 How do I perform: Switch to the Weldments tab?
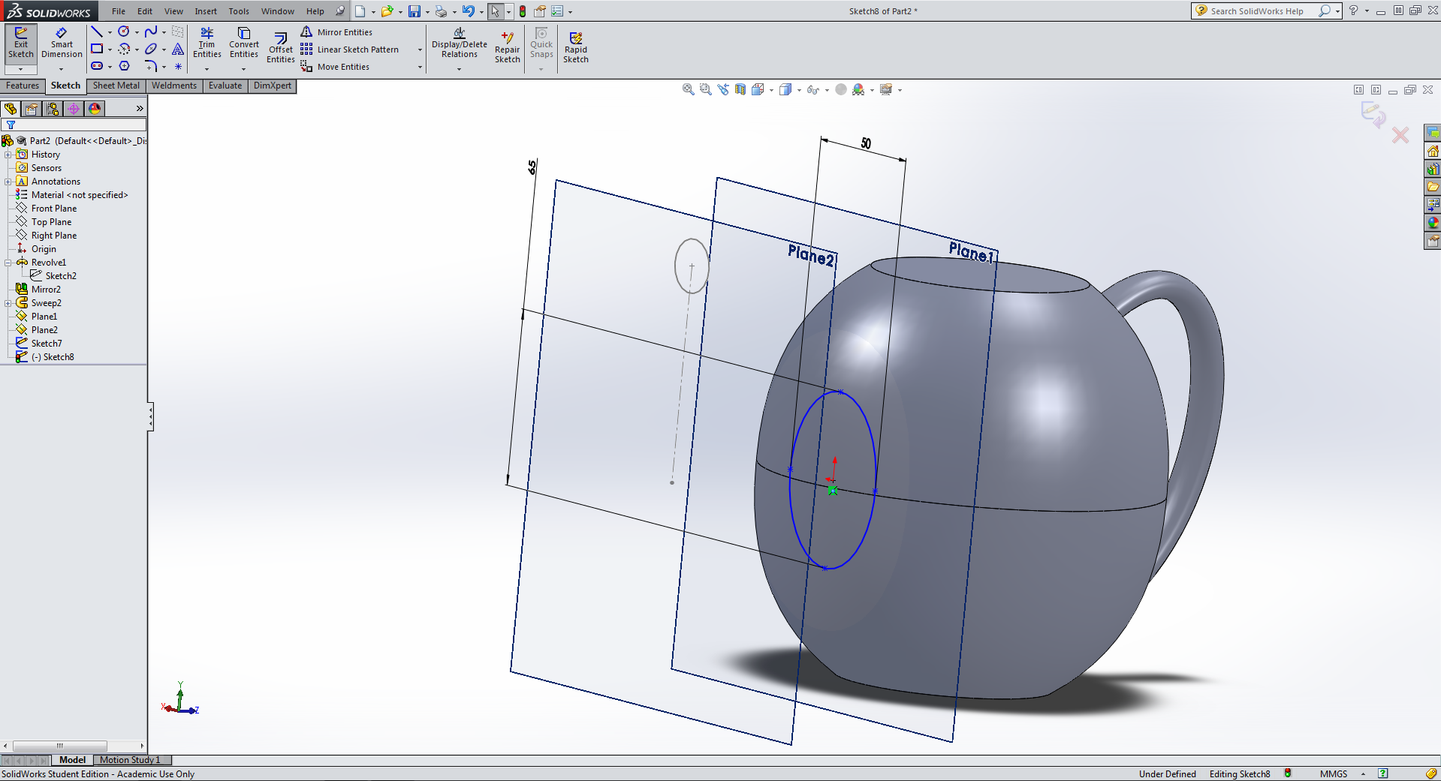click(174, 86)
